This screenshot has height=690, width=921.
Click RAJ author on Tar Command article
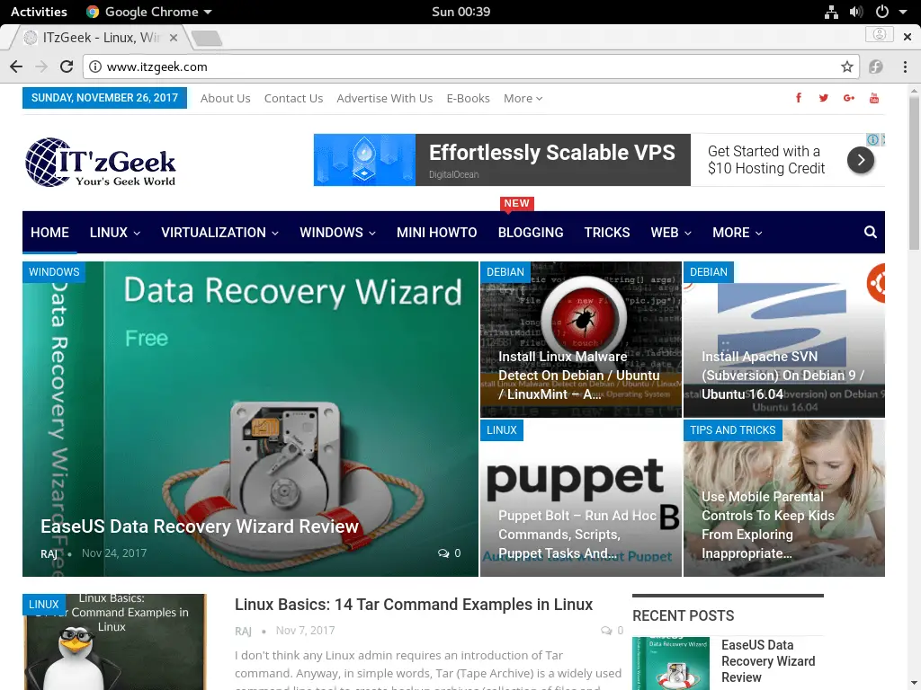coord(243,631)
